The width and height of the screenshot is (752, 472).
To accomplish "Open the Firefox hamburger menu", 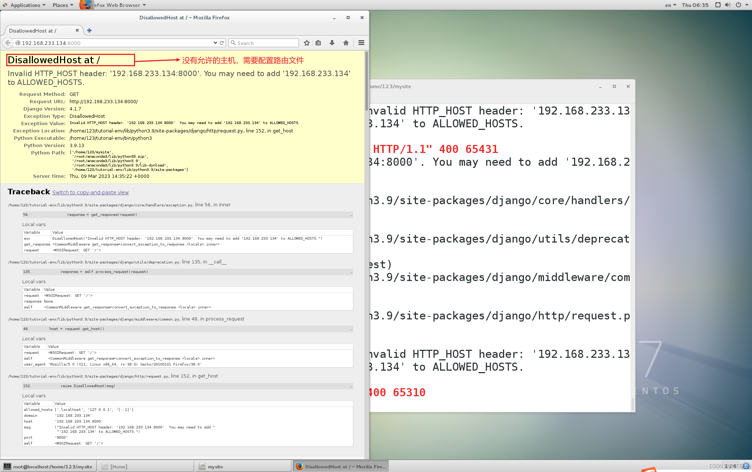I will click(x=361, y=43).
